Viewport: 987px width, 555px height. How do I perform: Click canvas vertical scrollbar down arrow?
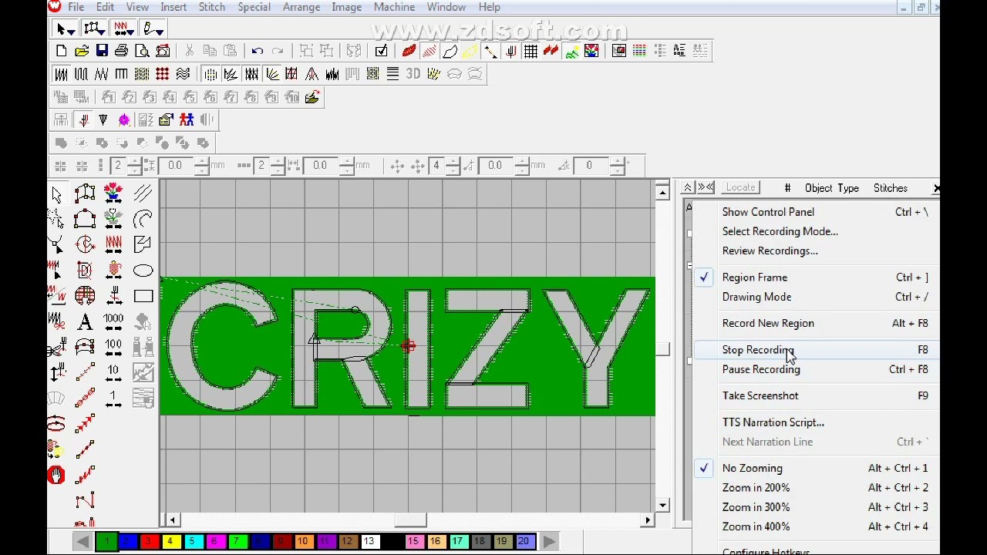point(662,506)
